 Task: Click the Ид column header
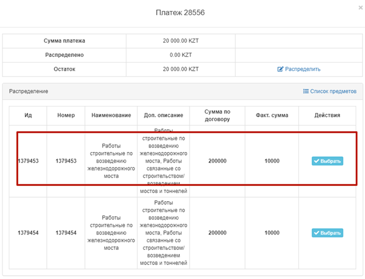pyautogui.click(x=28, y=115)
